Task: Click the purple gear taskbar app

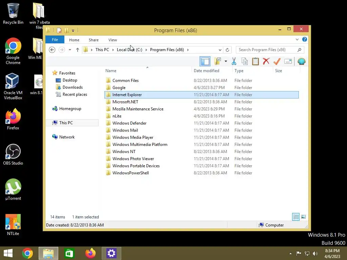Action: [x=111, y=253]
